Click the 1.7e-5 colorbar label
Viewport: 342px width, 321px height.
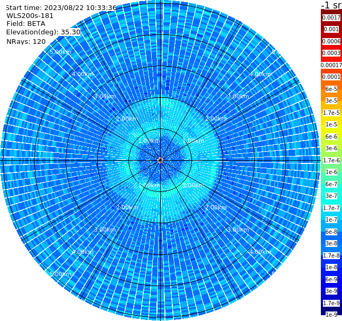[x=331, y=113]
